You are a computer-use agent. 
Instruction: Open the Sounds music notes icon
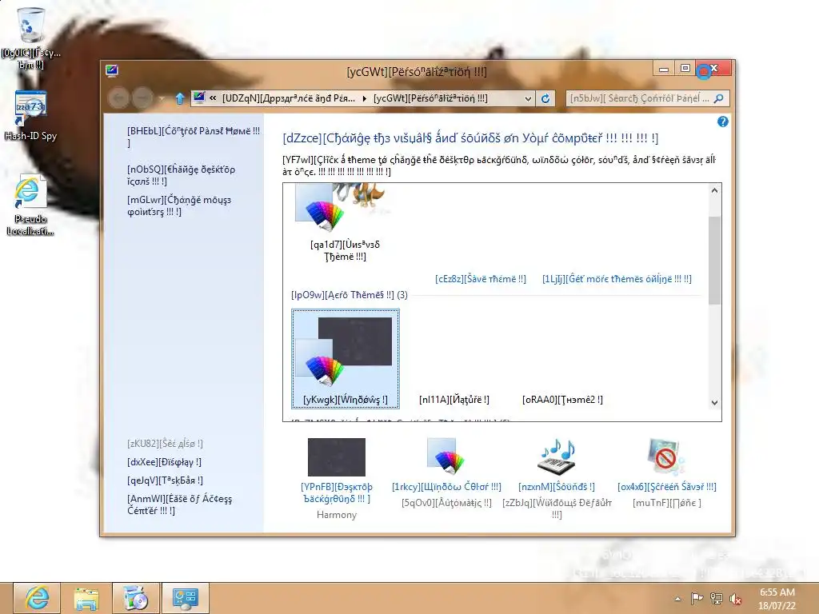[557, 456]
